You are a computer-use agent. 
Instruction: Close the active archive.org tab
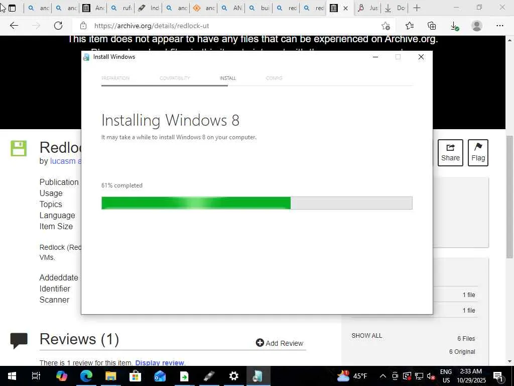(x=345, y=8)
